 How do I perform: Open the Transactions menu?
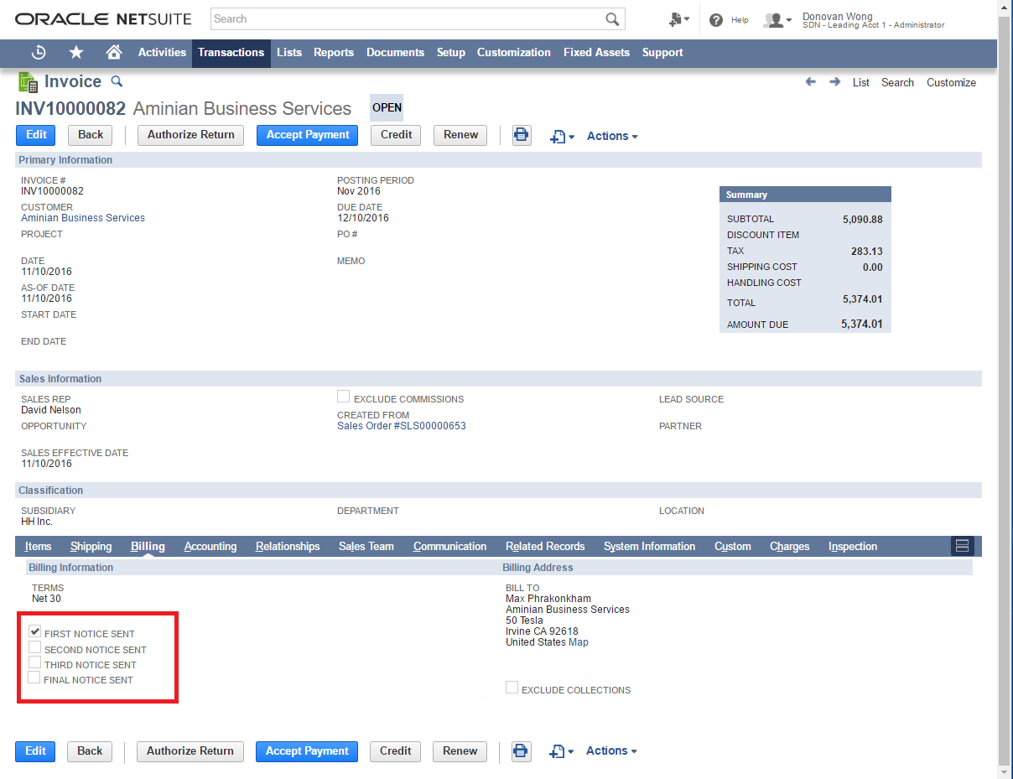pos(231,52)
